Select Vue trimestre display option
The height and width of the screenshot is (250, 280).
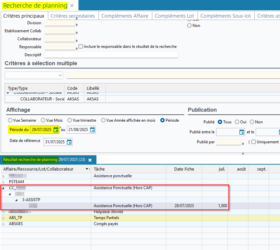70,120
